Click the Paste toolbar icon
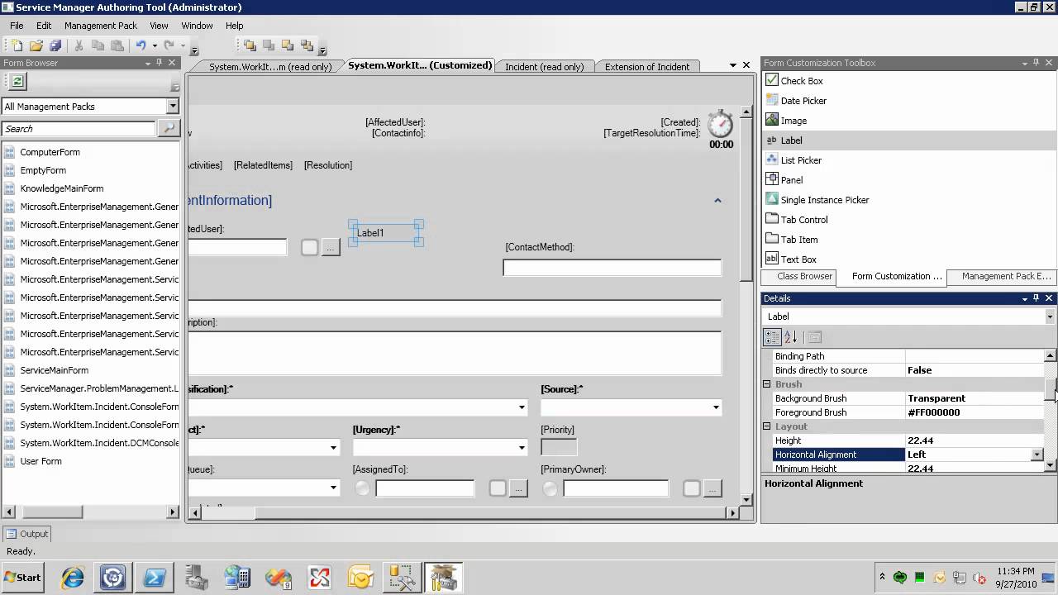Screen dimensions: 1058x595 117,46
